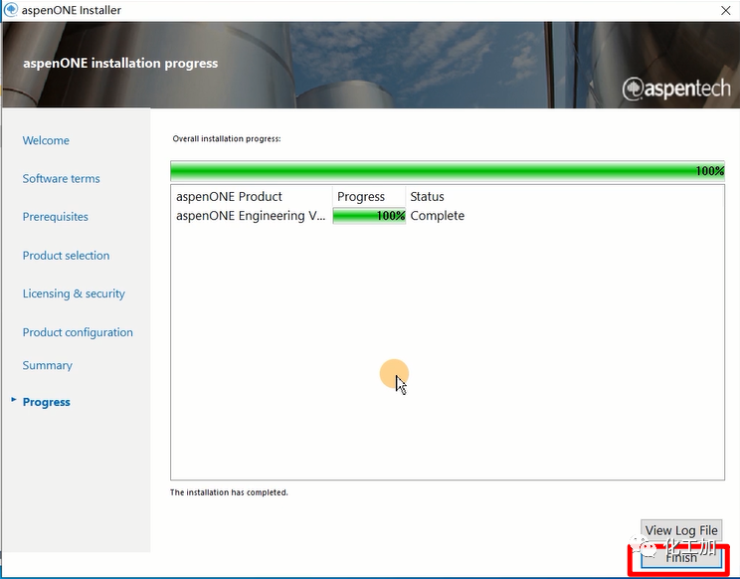Jump to the Summary step

click(x=47, y=366)
